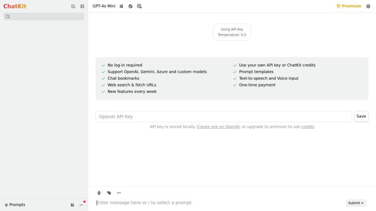This screenshot has height=211, width=376.
Task: Click the OpenAI API Key input field
Action: click(224, 116)
